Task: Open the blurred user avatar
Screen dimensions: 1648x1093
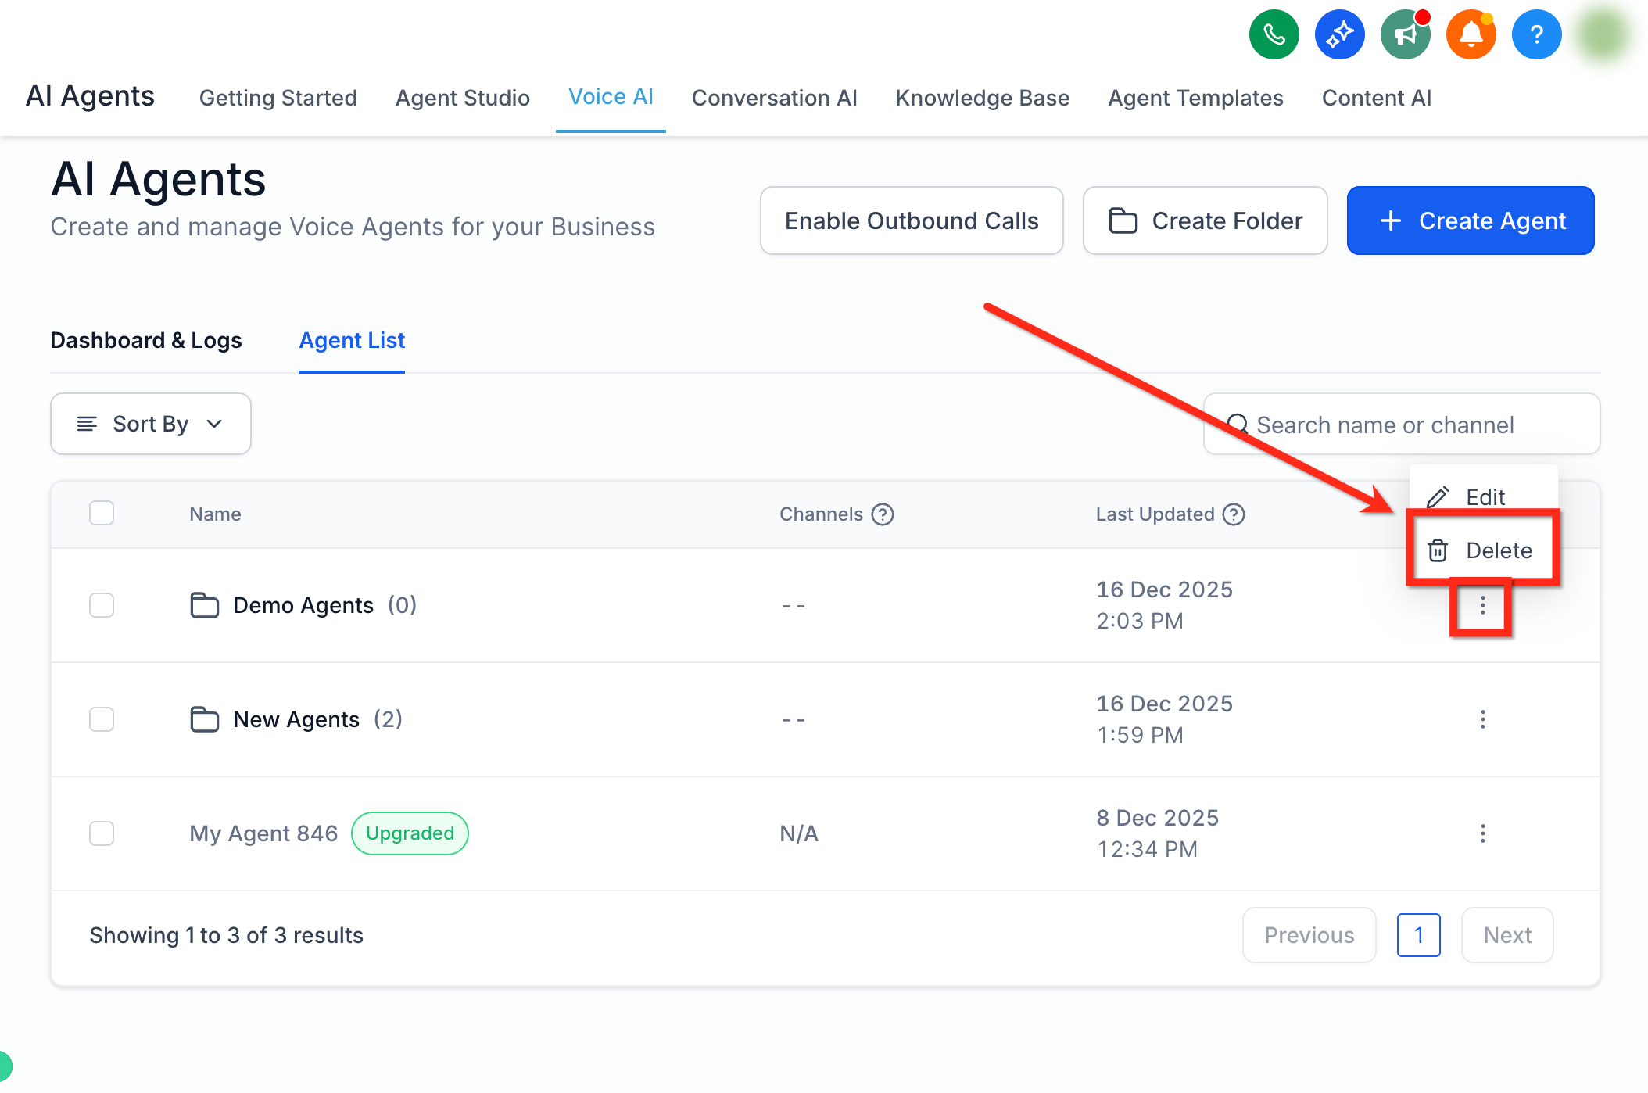Action: click(x=1603, y=34)
